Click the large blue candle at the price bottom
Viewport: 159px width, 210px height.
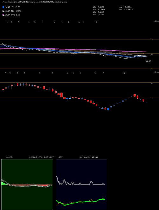[108, 109]
